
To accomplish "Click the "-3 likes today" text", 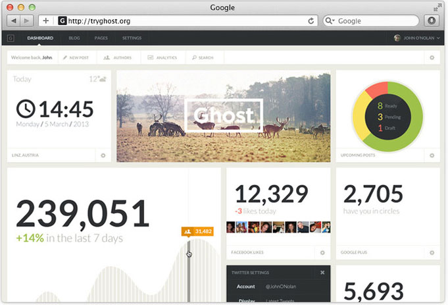I will coord(255,211).
